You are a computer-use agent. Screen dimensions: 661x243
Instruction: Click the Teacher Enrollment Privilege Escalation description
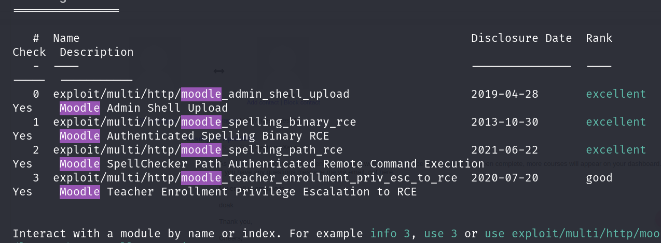[x=238, y=192]
